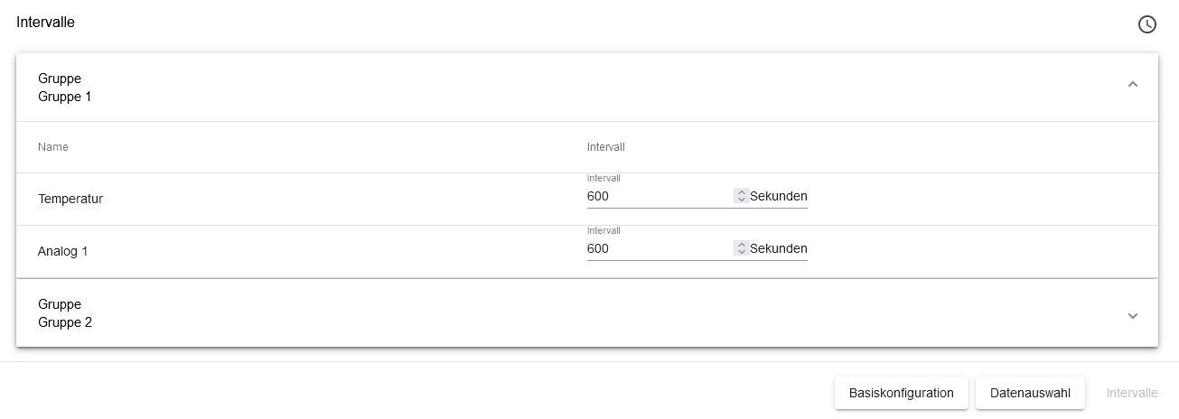Collapse the Gruppe 1 panel chevron

[1133, 85]
